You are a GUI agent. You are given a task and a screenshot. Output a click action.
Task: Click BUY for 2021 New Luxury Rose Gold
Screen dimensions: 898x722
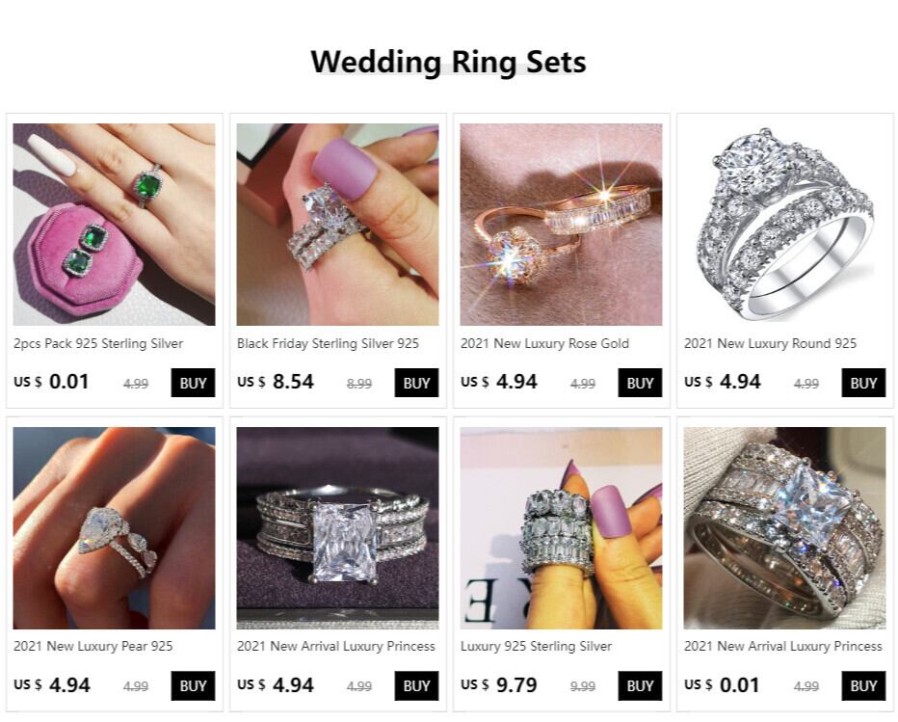pos(640,383)
